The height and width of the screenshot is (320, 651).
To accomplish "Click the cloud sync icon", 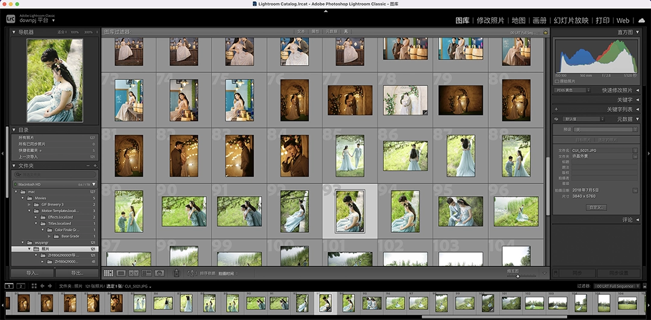I will [641, 20].
